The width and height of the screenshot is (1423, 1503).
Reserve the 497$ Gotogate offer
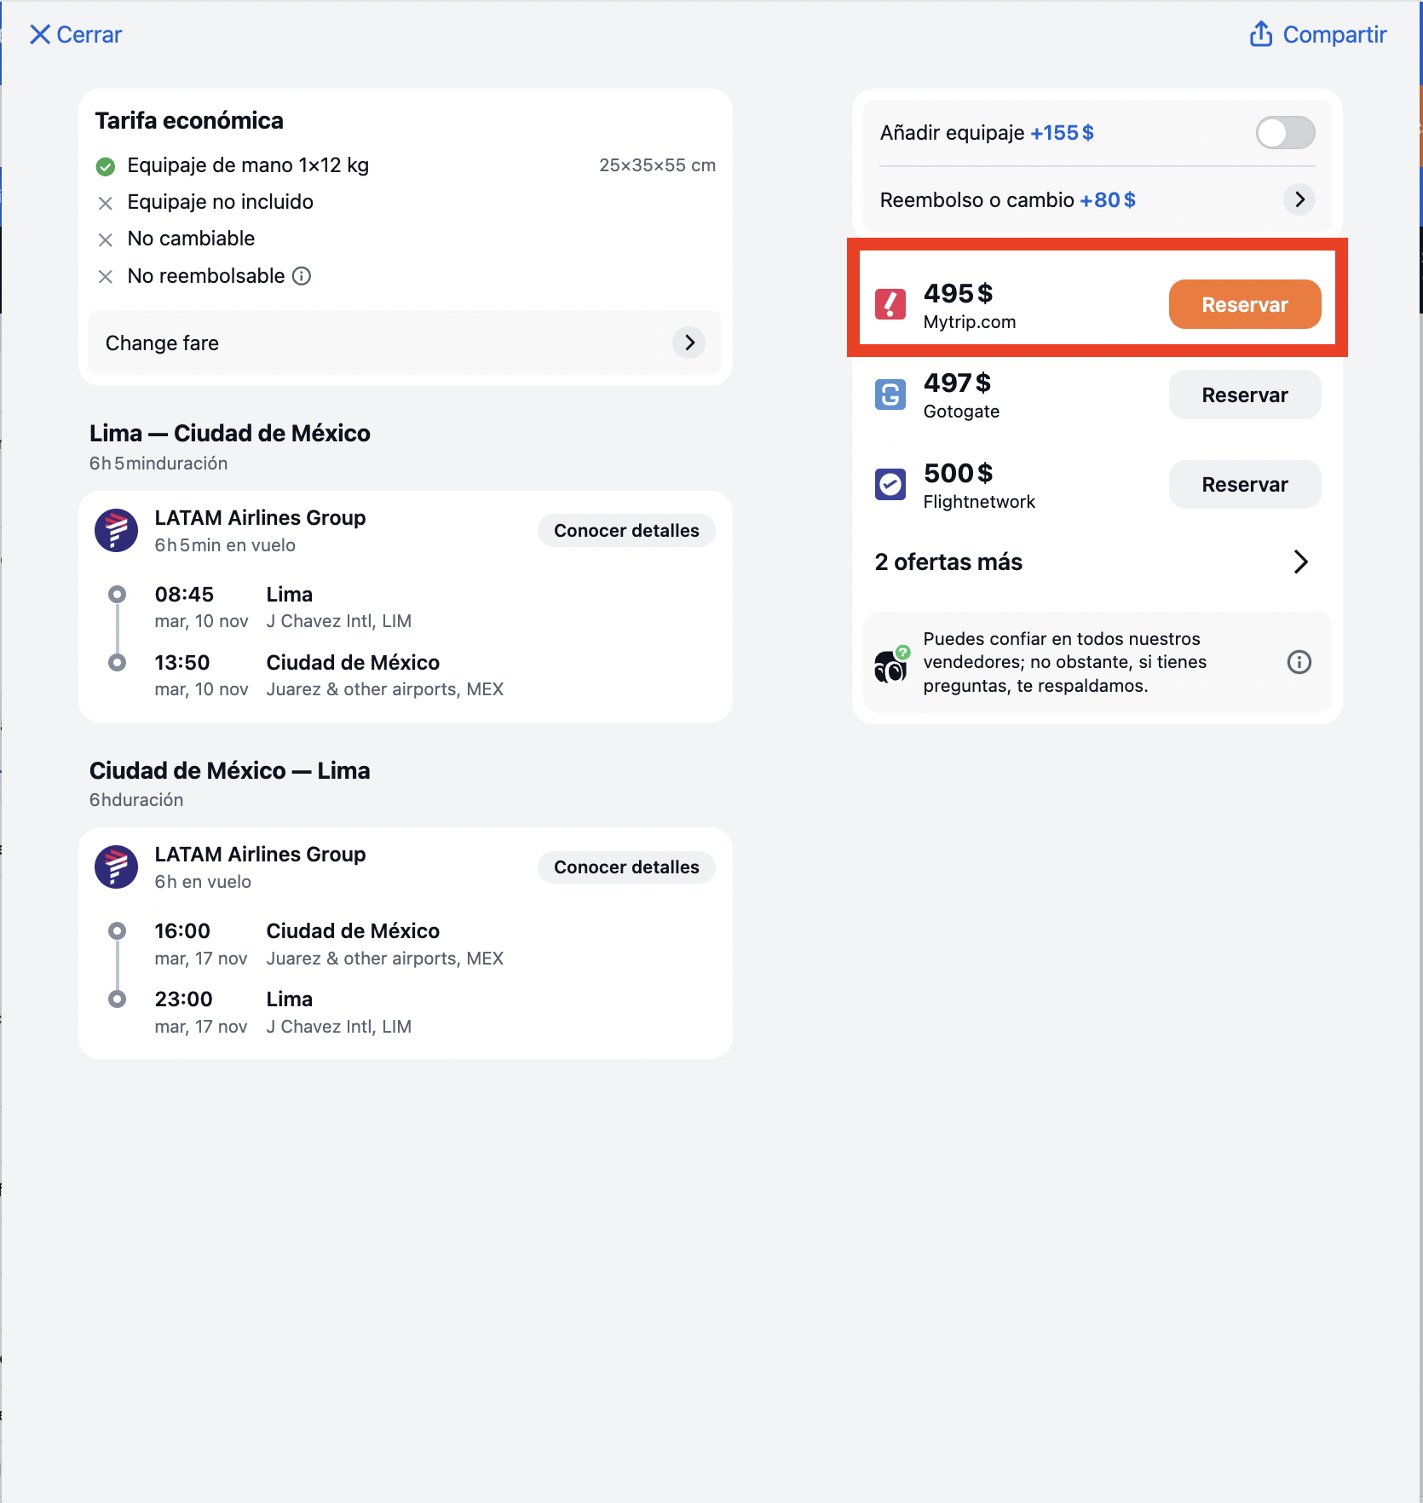click(x=1245, y=394)
